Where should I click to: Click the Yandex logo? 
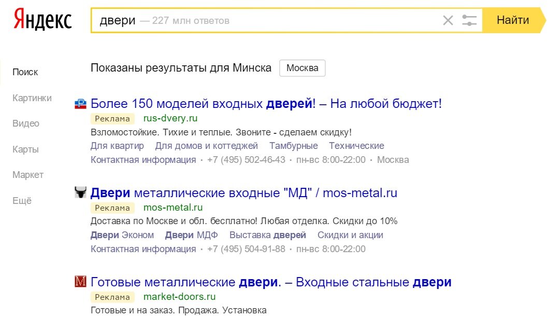click(43, 20)
